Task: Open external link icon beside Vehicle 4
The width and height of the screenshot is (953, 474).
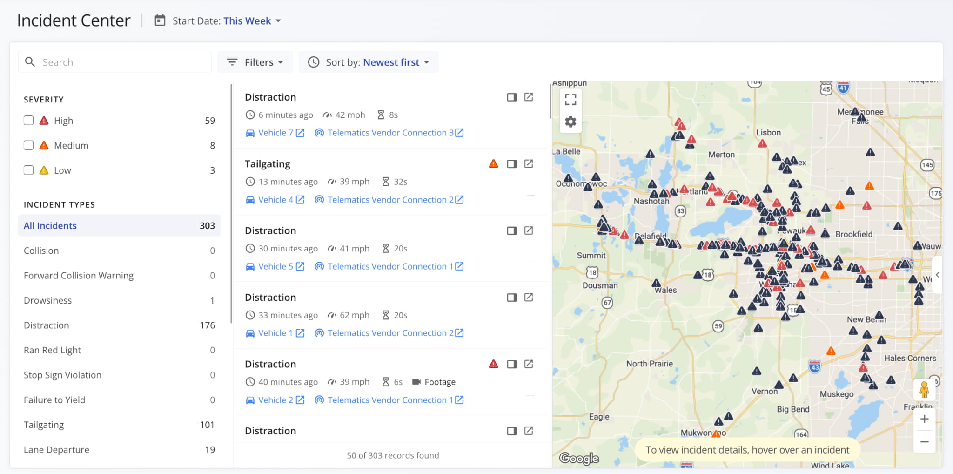Action: click(301, 200)
